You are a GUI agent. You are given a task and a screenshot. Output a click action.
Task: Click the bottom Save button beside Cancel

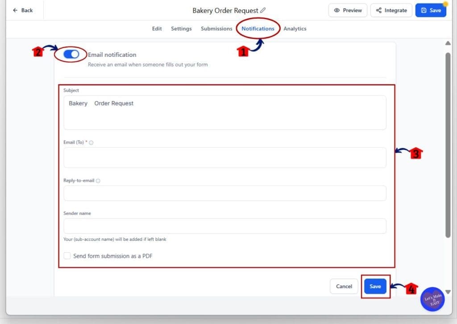coord(375,286)
